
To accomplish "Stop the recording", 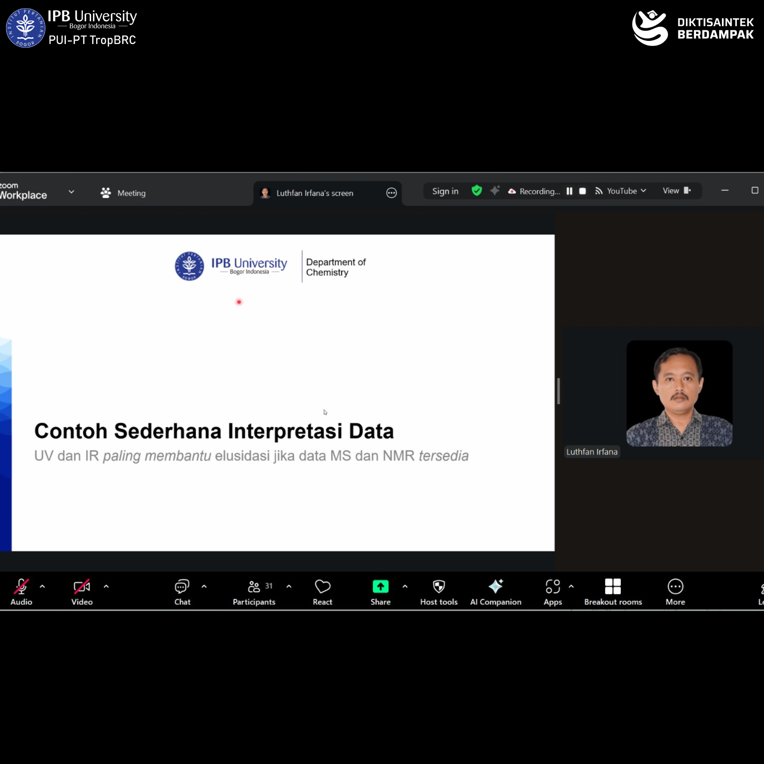I will (582, 191).
